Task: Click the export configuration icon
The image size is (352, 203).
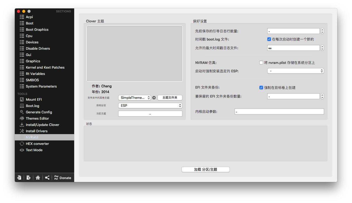Action: [28, 177]
